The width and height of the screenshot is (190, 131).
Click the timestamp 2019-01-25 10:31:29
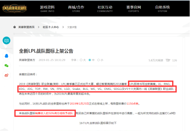click(x=52, y=60)
